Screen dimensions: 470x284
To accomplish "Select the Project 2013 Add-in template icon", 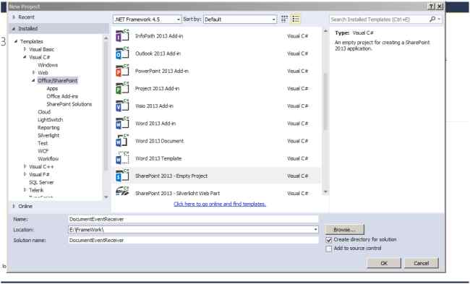I will coord(122,88).
